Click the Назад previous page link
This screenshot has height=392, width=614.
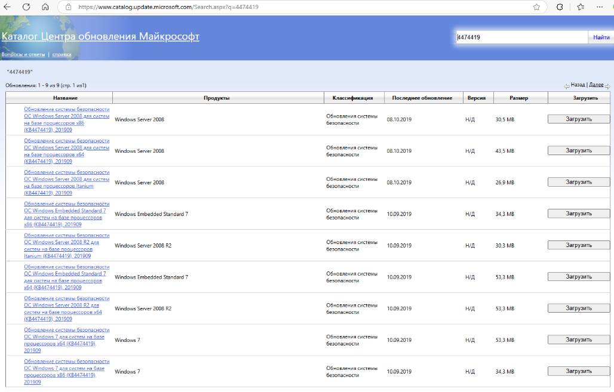pos(578,85)
